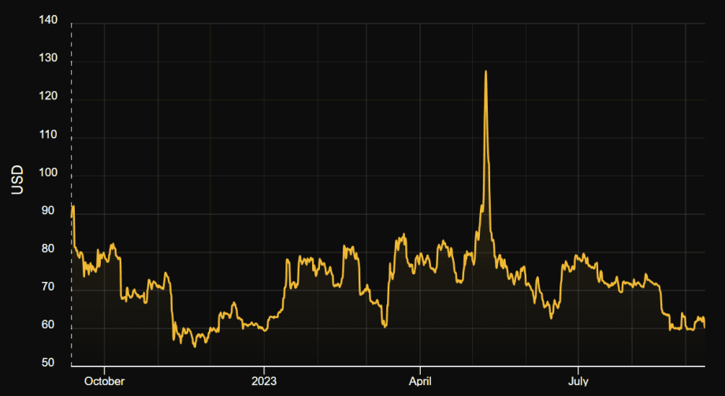The image size is (725, 396).
Task: Click the 120 y-axis label
Action: click(49, 96)
